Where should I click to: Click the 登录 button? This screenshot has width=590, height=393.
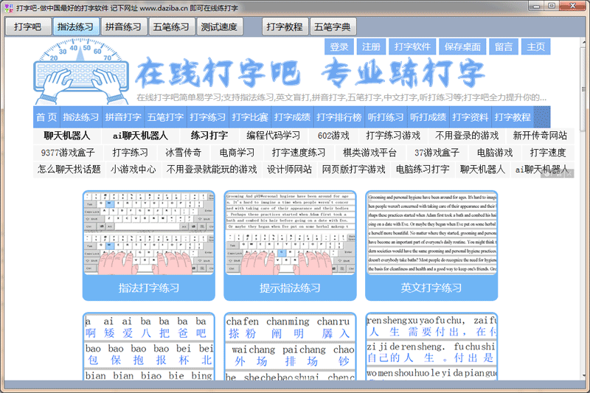(339, 46)
